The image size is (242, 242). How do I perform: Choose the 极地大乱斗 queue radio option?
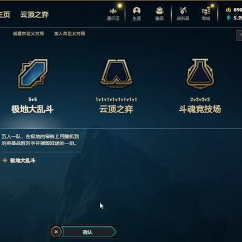pyautogui.click(x=5, y=160)
